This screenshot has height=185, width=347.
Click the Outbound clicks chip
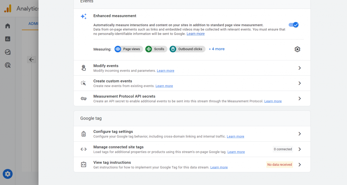tap(187, 49)
